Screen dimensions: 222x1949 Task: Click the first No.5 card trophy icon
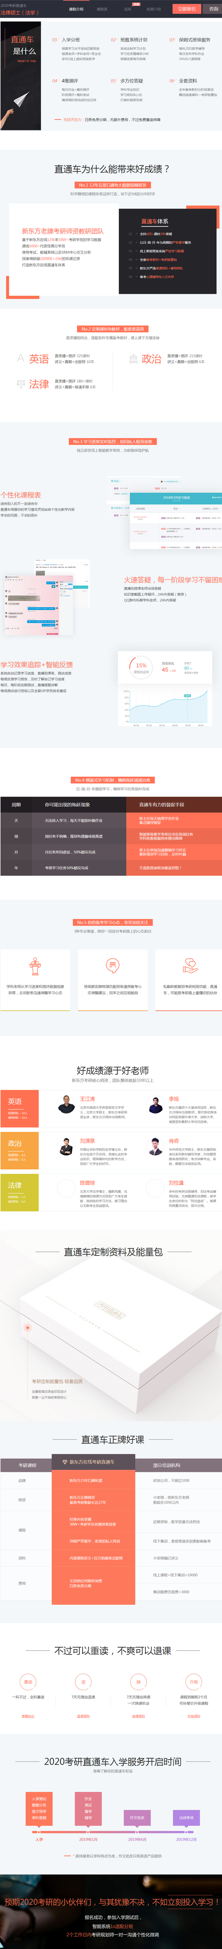tap(36, 965)
